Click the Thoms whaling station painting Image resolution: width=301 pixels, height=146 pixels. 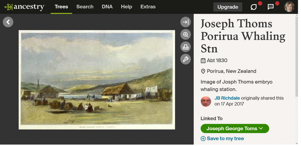pyautogui.click(x=97, y=79)
